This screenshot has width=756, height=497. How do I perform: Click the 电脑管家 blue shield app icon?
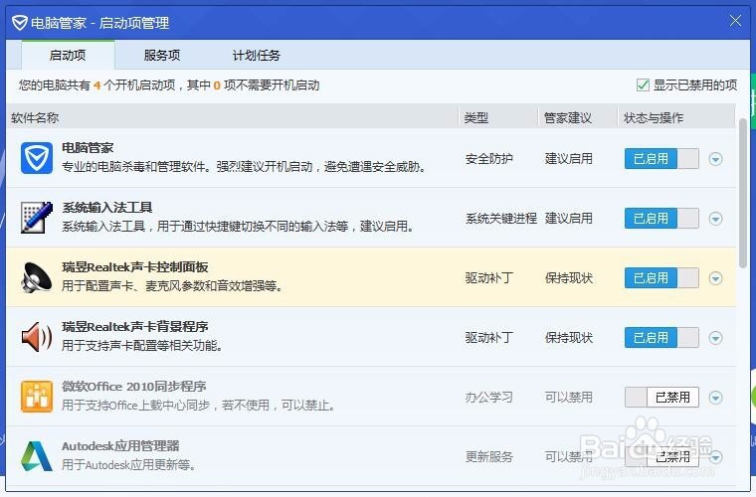click(x=37, y=158)
